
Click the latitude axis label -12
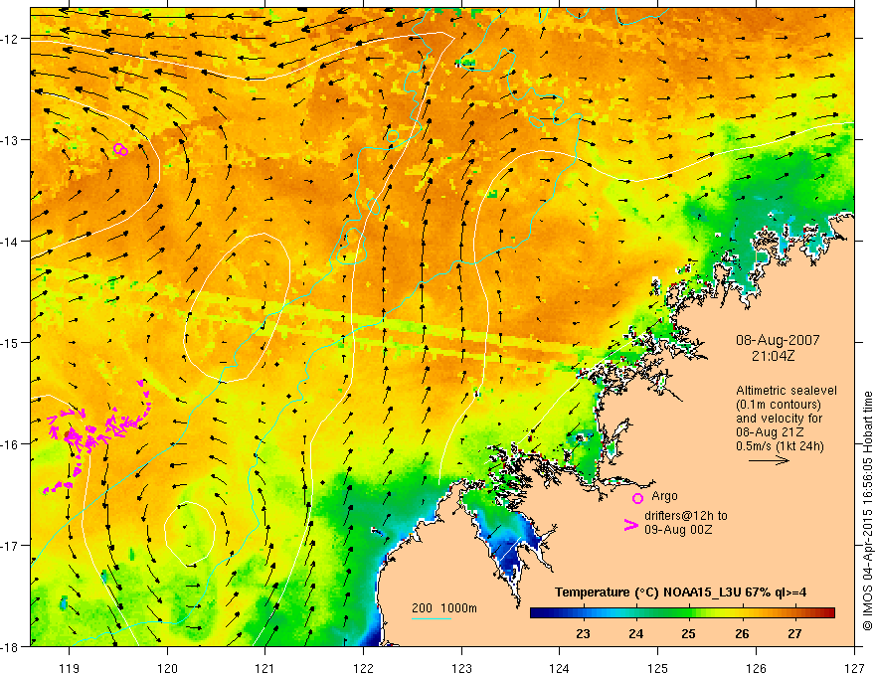11,39
